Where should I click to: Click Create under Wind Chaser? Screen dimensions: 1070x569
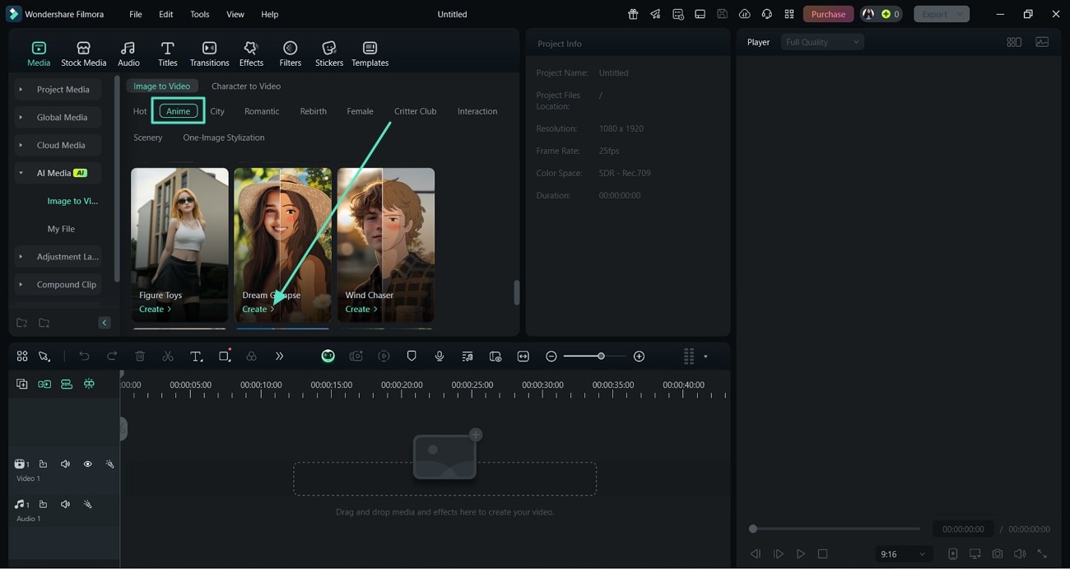[361, 309]
